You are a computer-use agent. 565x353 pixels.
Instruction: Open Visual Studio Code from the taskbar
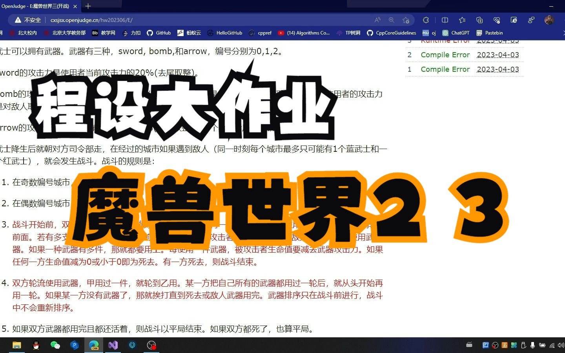pos(113,346)
